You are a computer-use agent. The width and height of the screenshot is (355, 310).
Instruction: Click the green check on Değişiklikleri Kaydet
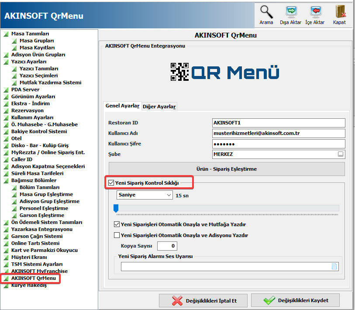point(269,300)
